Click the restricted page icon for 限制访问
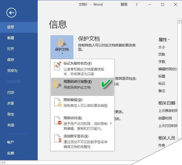 click(x=58, y=121)
